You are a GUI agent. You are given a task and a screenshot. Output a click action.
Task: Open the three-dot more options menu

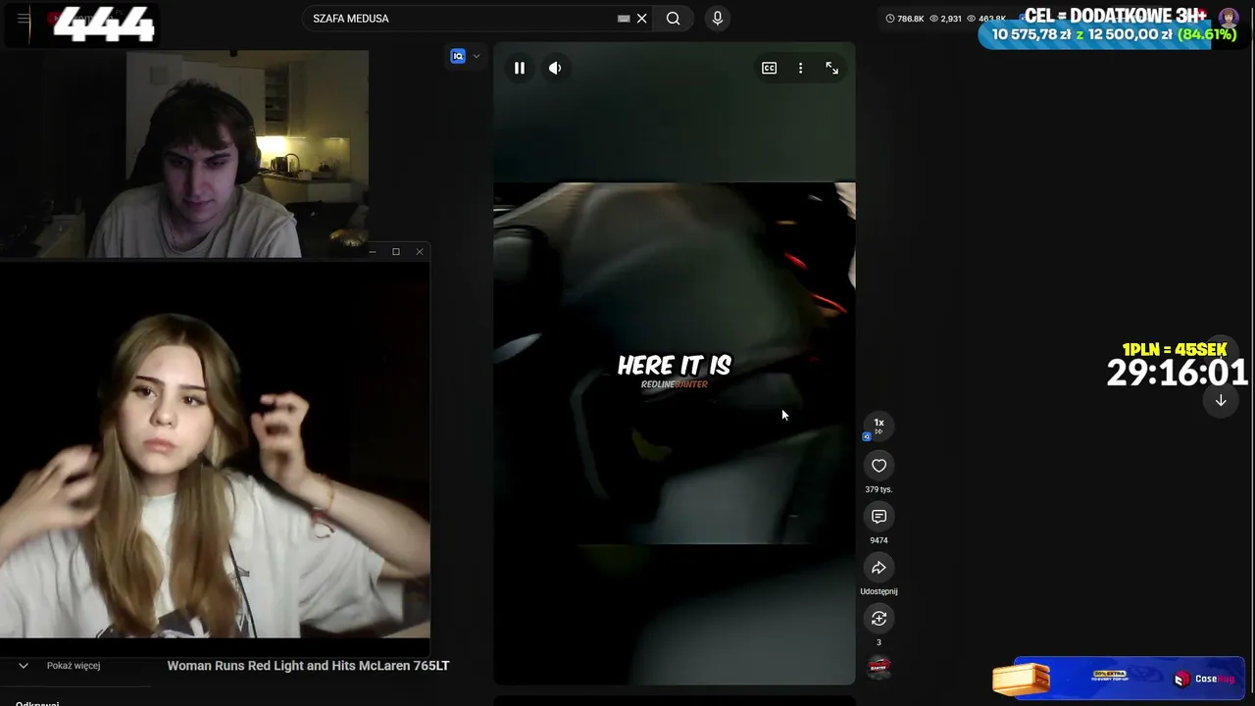point(801,68)
